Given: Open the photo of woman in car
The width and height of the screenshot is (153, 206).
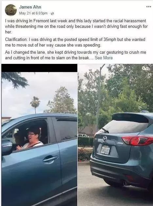Looking at the screenshot, I should pos(39,135).
